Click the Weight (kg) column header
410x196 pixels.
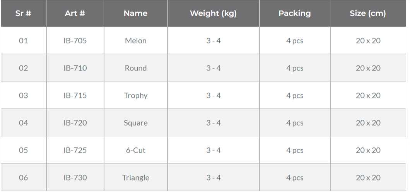tap(214, 13)
